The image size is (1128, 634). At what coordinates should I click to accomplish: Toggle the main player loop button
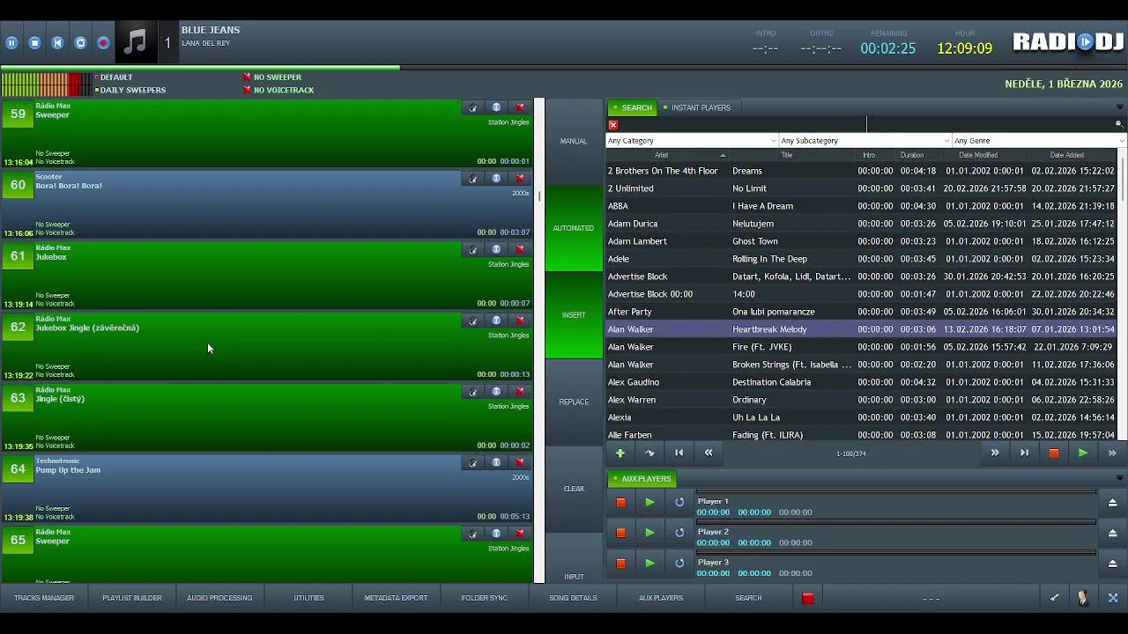80,42
